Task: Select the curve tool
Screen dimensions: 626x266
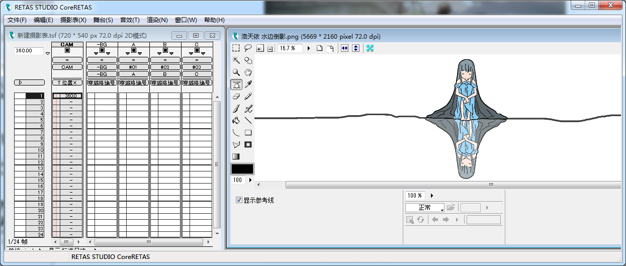Action: [x=236, y=133]
